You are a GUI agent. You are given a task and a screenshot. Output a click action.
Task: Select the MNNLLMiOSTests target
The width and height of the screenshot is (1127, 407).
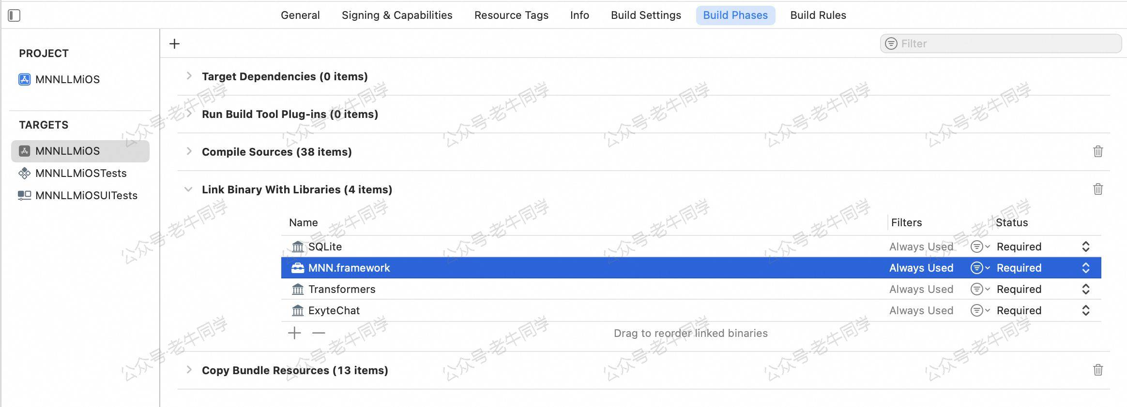click(x=80, y=173)
